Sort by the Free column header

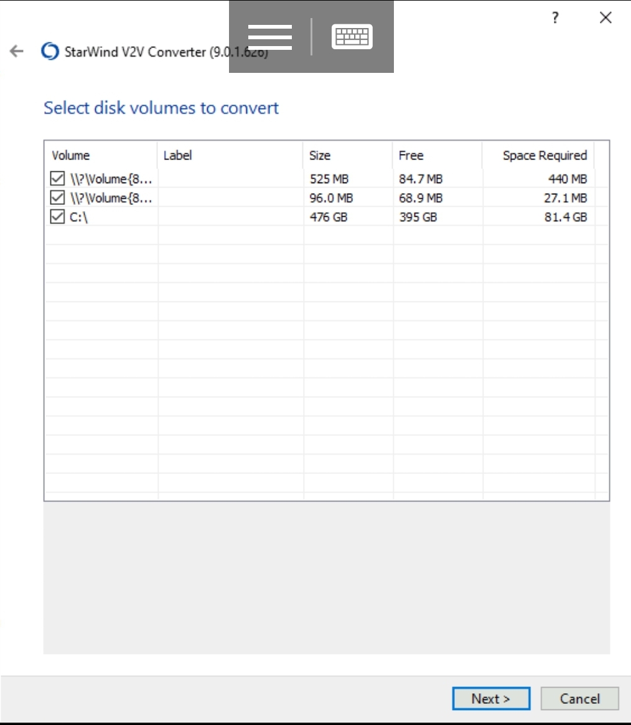(437, 155)
